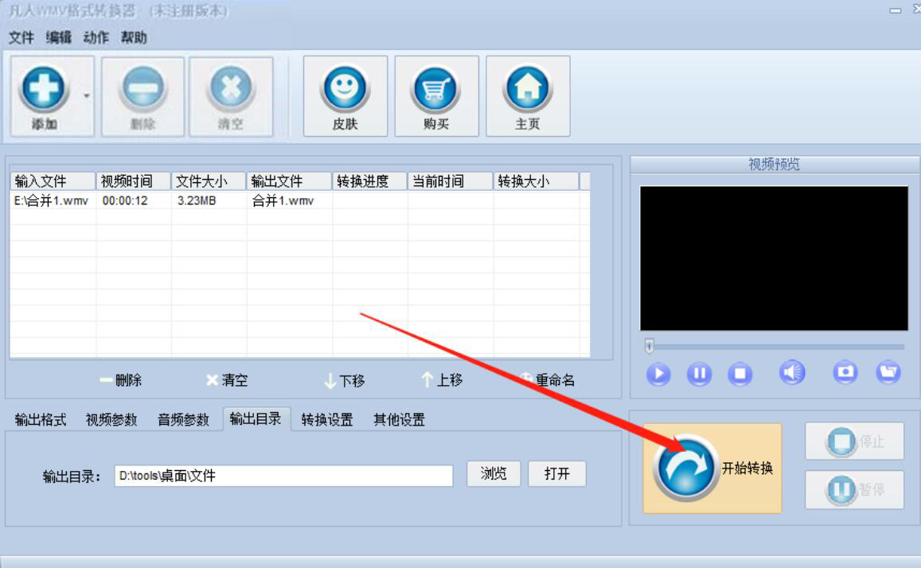Click the 打开 open folder button
This screenshot has width=921, height=568.
pos(557,473)
